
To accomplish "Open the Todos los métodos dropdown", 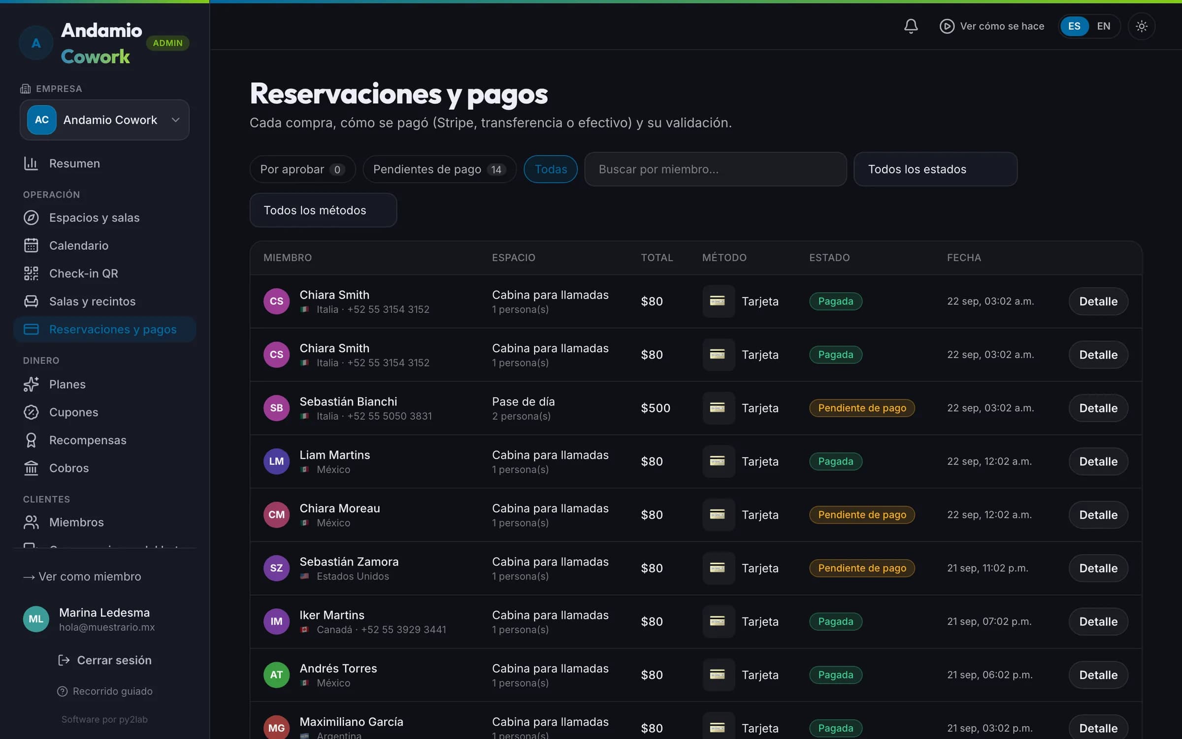I will pos(323,210).
